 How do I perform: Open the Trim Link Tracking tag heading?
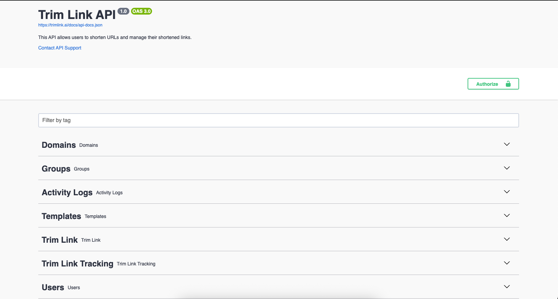[x=78, y=264]
